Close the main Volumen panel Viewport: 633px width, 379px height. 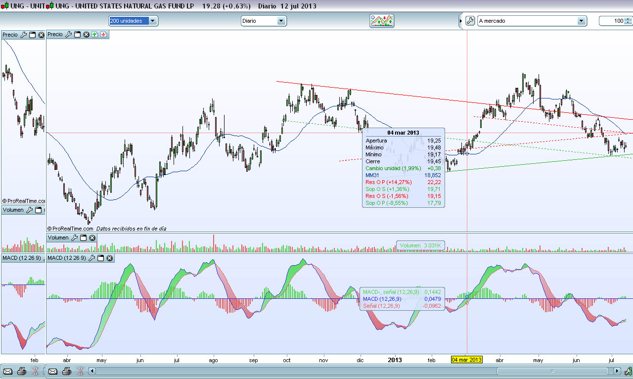tap(92, 238)
